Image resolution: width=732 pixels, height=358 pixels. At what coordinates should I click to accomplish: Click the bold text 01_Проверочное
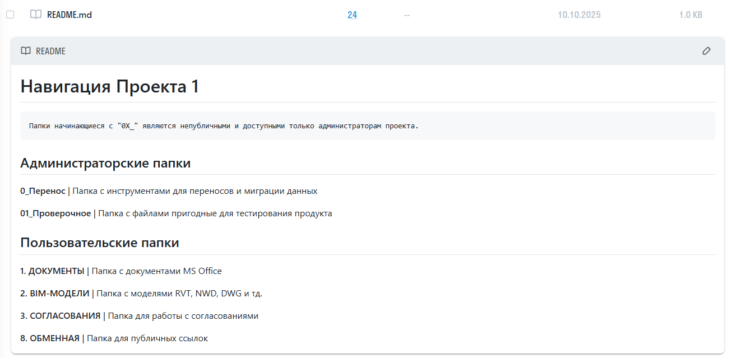(x=55, y=213)
